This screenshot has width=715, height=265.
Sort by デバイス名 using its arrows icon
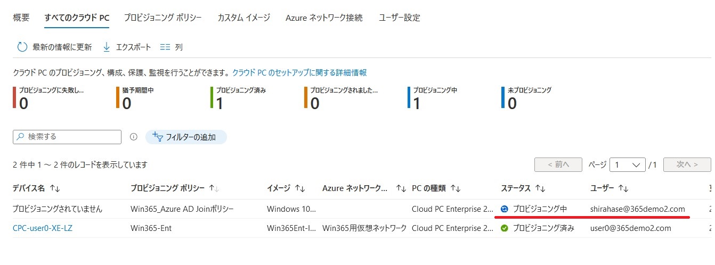(x=54, y=188)
